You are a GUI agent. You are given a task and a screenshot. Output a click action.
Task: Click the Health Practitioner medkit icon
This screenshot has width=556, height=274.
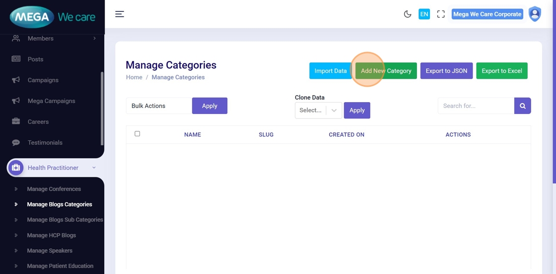[16, 167]
